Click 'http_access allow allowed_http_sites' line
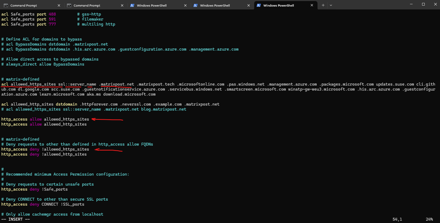The width and height of the screenshot is (440, 223). click(x=44, y=124)
